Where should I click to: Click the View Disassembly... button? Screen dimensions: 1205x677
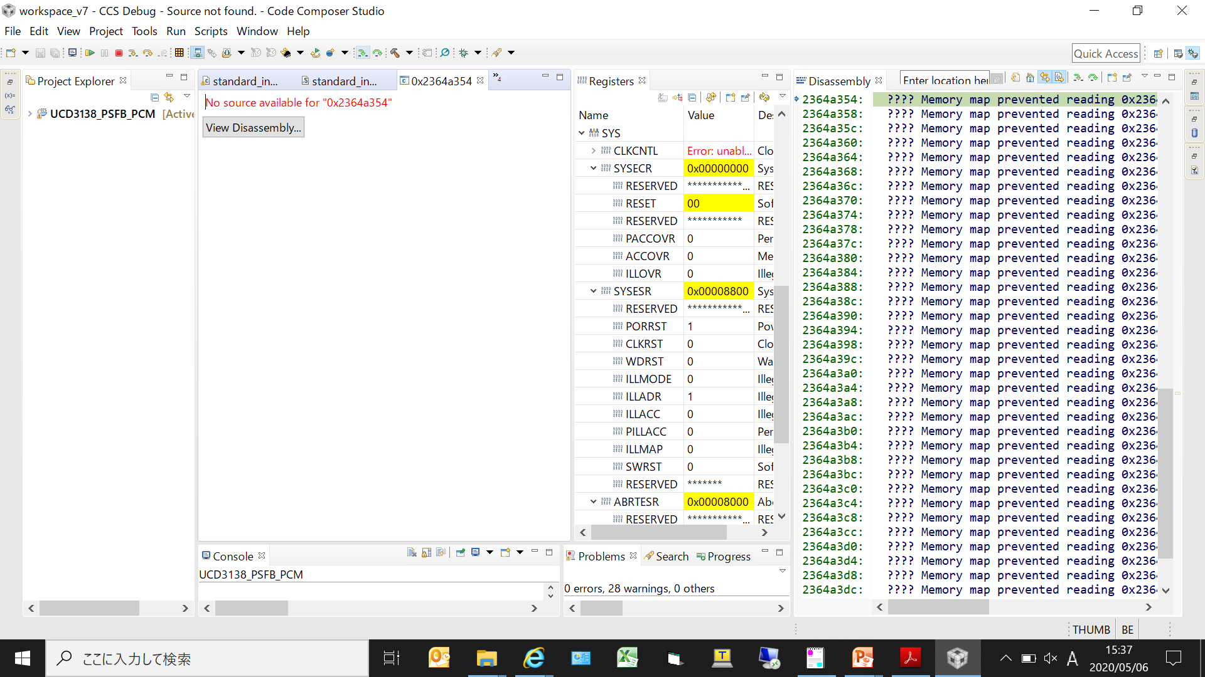(253, 128)
